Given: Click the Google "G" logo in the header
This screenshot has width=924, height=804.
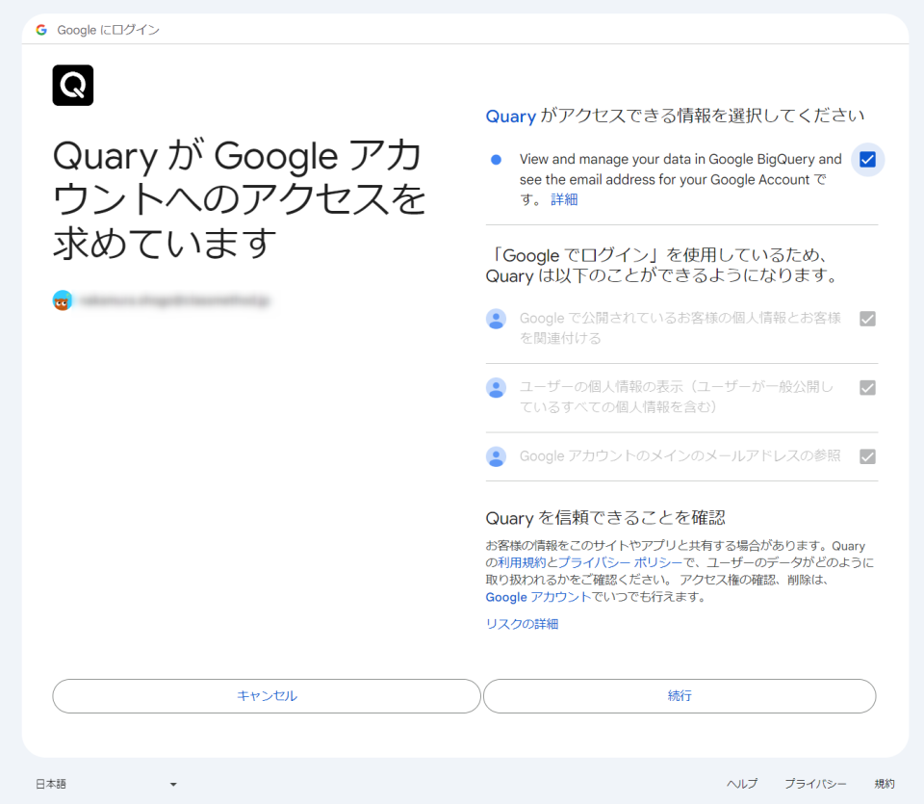Looking at the screenshot, I should pos(40,30).
